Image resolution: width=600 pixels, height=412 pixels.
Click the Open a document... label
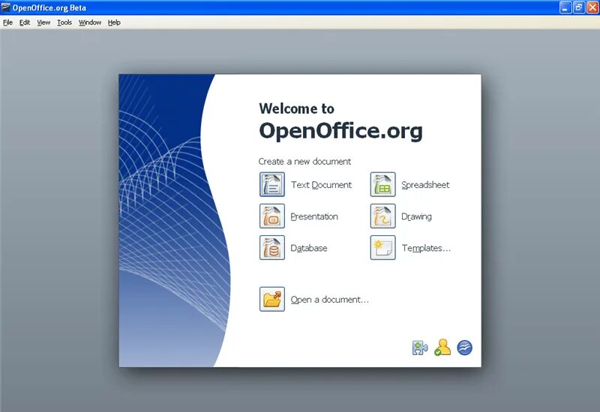click(329, 300)
